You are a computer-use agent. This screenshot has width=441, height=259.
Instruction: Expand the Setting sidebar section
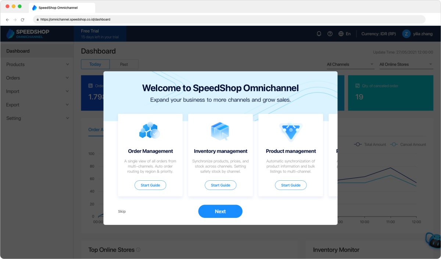(x=37, y=118)
